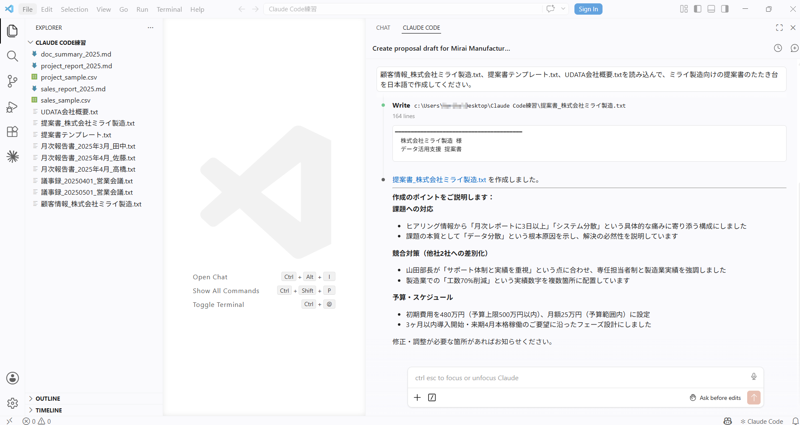
Task: Open the View menu
Action: [104, 9]
